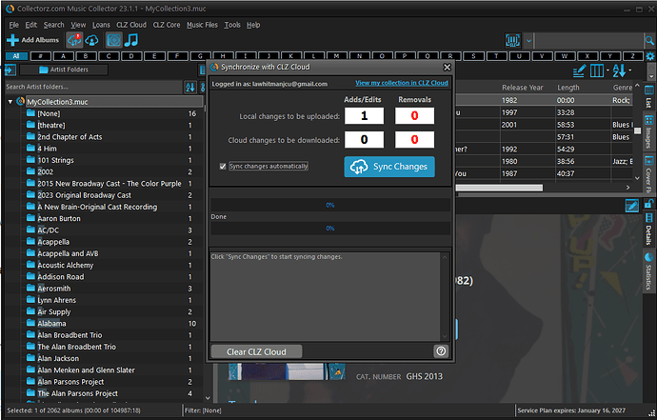The width and height of the screenshot is (657, 420).
Task: Filter by the All alphabet button
Action: click(16, 56)
